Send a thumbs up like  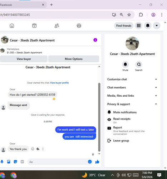pyautogui.click(x=97, y=162)
